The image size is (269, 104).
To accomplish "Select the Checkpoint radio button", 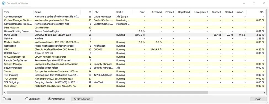I will 33,99.
